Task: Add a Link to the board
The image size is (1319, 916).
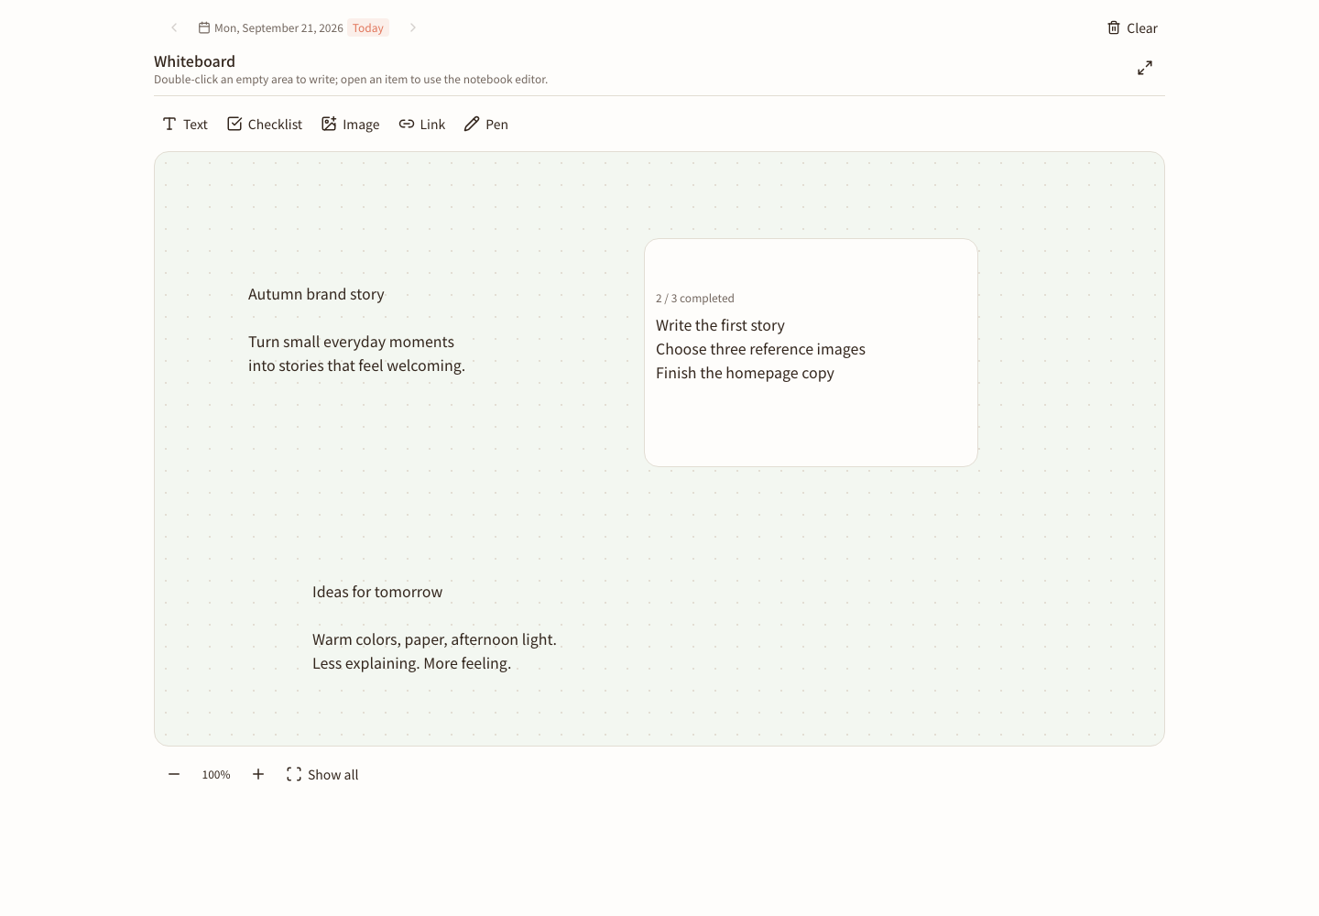Action: (422, 124)
